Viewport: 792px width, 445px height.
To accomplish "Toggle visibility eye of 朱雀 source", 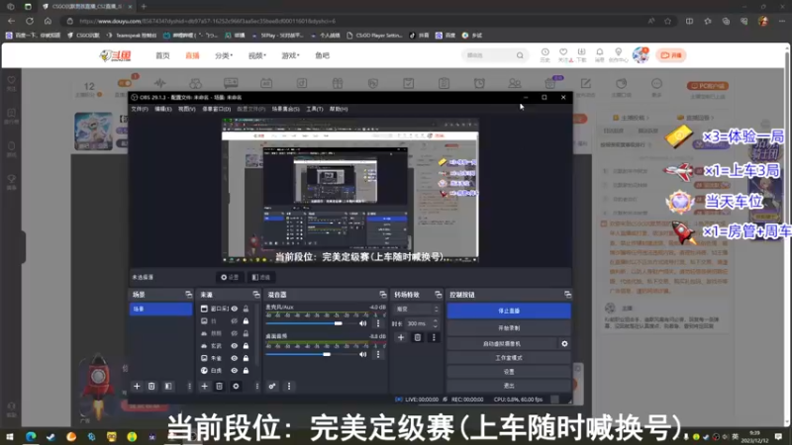I will click(x=235, y=358).
